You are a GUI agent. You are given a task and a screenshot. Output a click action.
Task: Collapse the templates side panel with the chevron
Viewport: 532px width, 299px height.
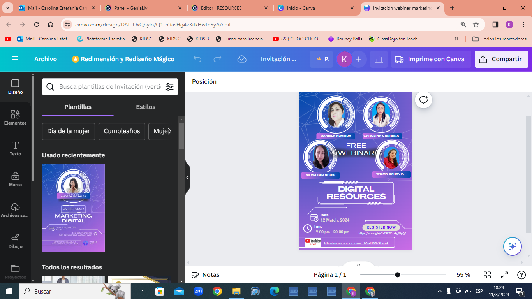coord(186,176)
